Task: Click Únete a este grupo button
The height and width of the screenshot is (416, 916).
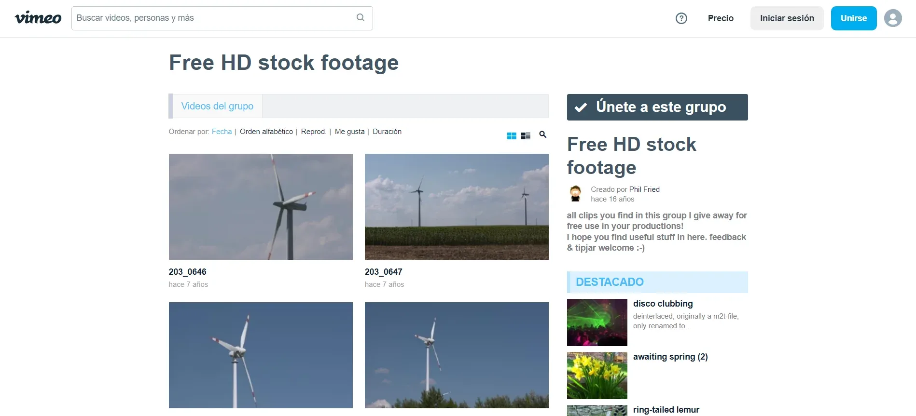Action: coord(657,107)
